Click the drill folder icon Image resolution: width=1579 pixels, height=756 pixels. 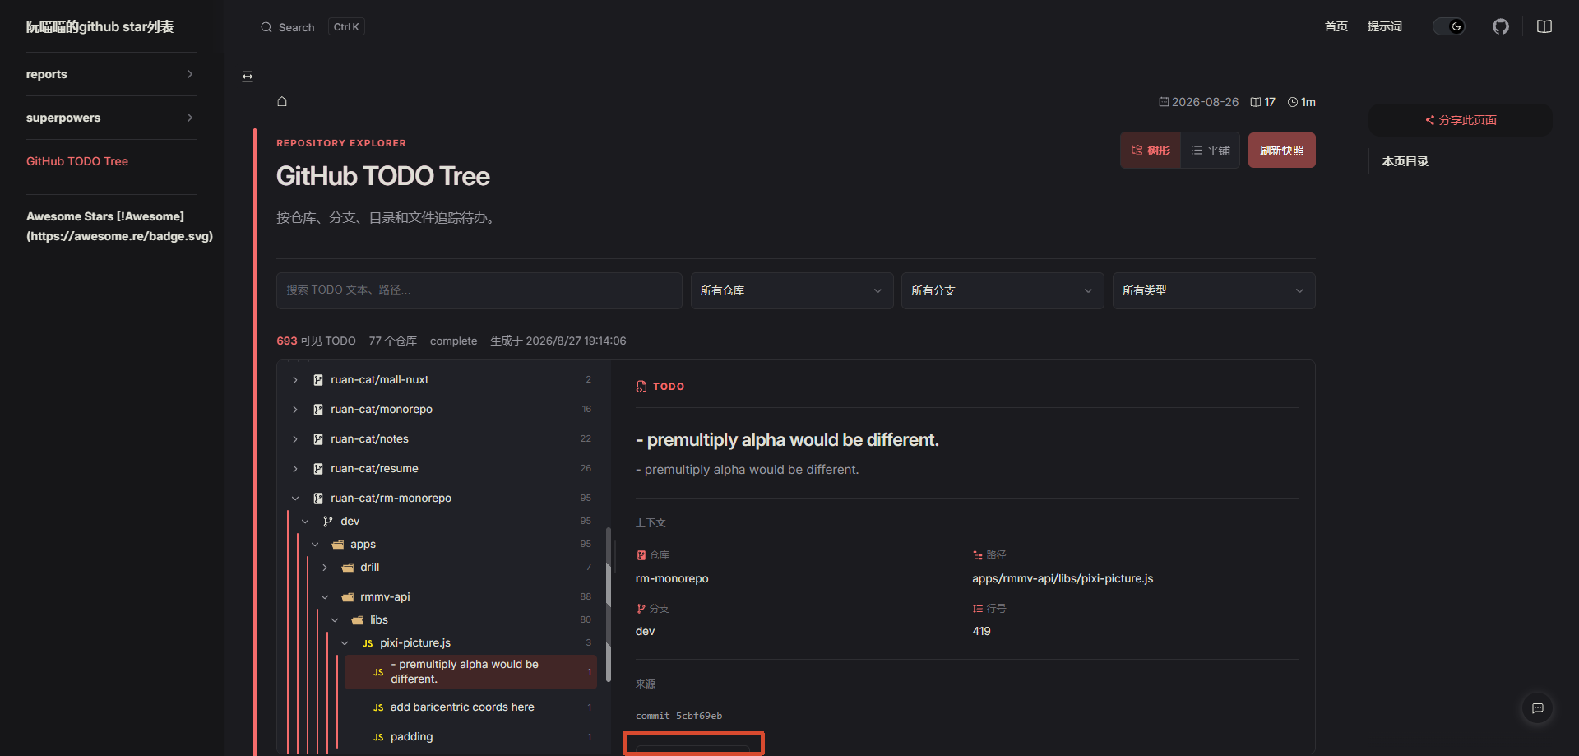[x=348, y=568]
